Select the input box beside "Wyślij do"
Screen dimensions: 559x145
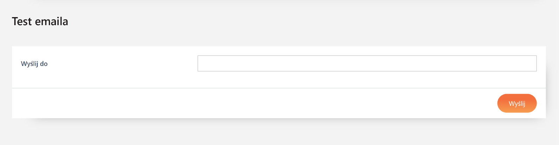click(x=367, y=64)
